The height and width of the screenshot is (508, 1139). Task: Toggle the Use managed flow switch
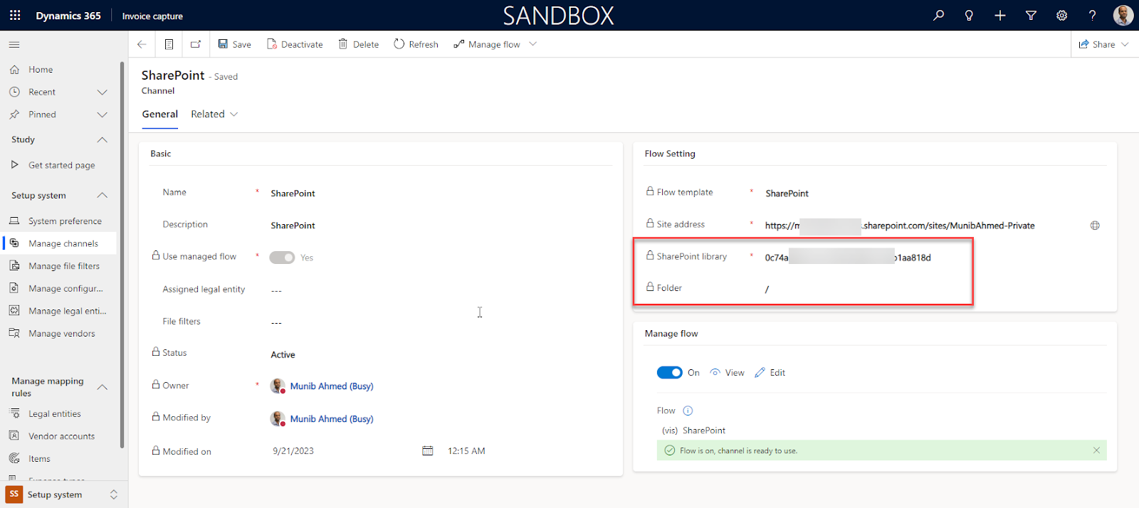click(282, 258)
